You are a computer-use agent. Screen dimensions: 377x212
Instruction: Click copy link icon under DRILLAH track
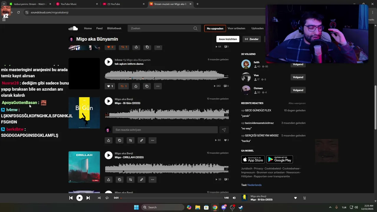119,180
